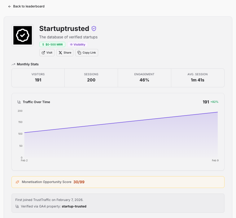Go back to leaderboard link
This screenshot has height=218, width=236.
(26, 6)
